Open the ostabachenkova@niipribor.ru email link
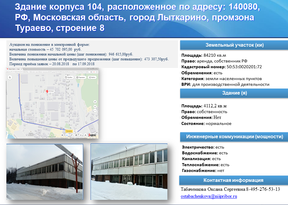 tap(209, 197)
